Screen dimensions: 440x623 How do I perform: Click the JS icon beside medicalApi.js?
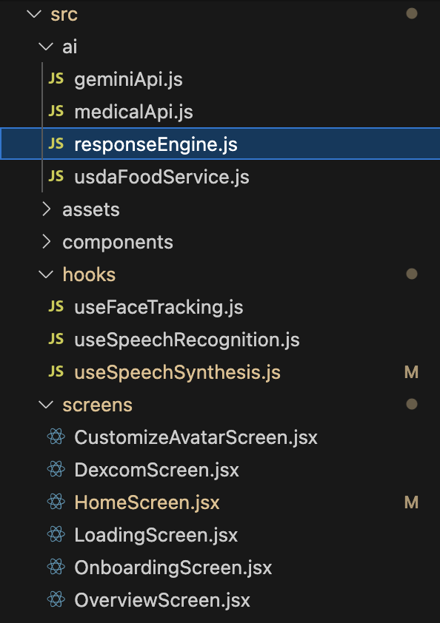click(56, 111)
